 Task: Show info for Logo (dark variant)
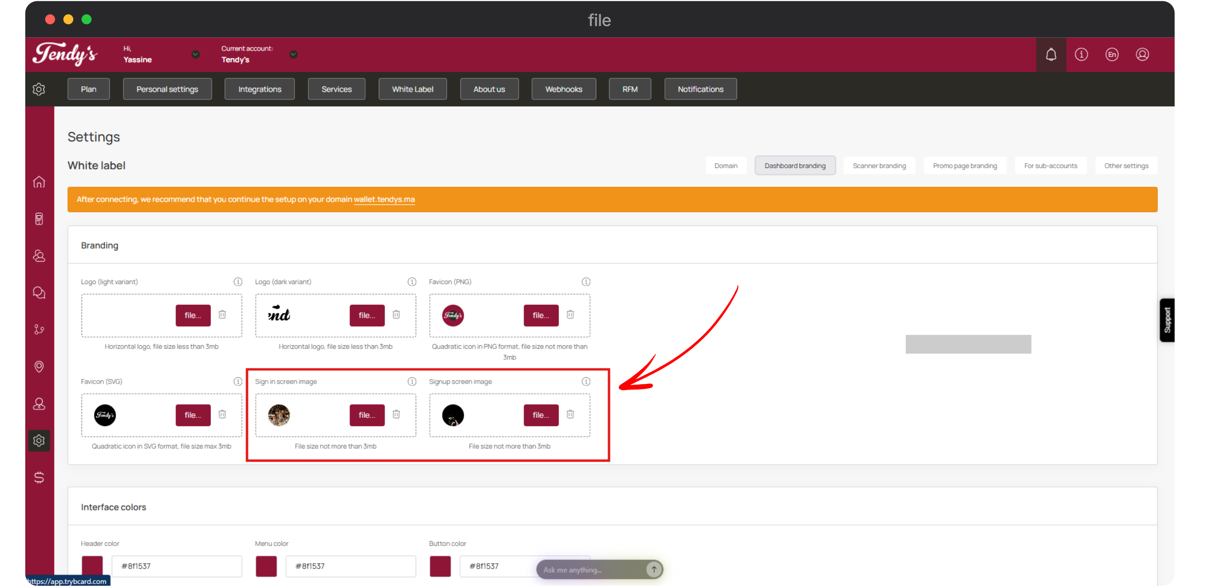click(412, 282)
